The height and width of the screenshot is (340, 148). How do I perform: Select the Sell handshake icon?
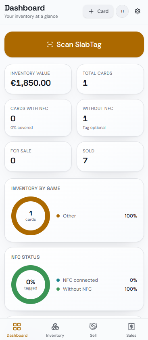pos(93,327)
